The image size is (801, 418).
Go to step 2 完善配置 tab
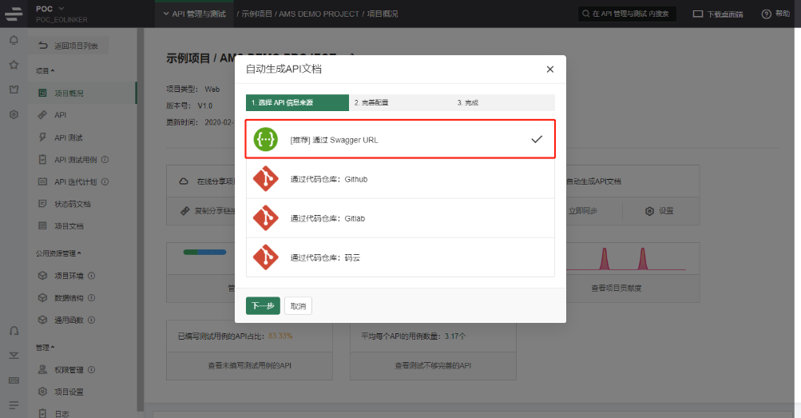[x=401, y=103]
